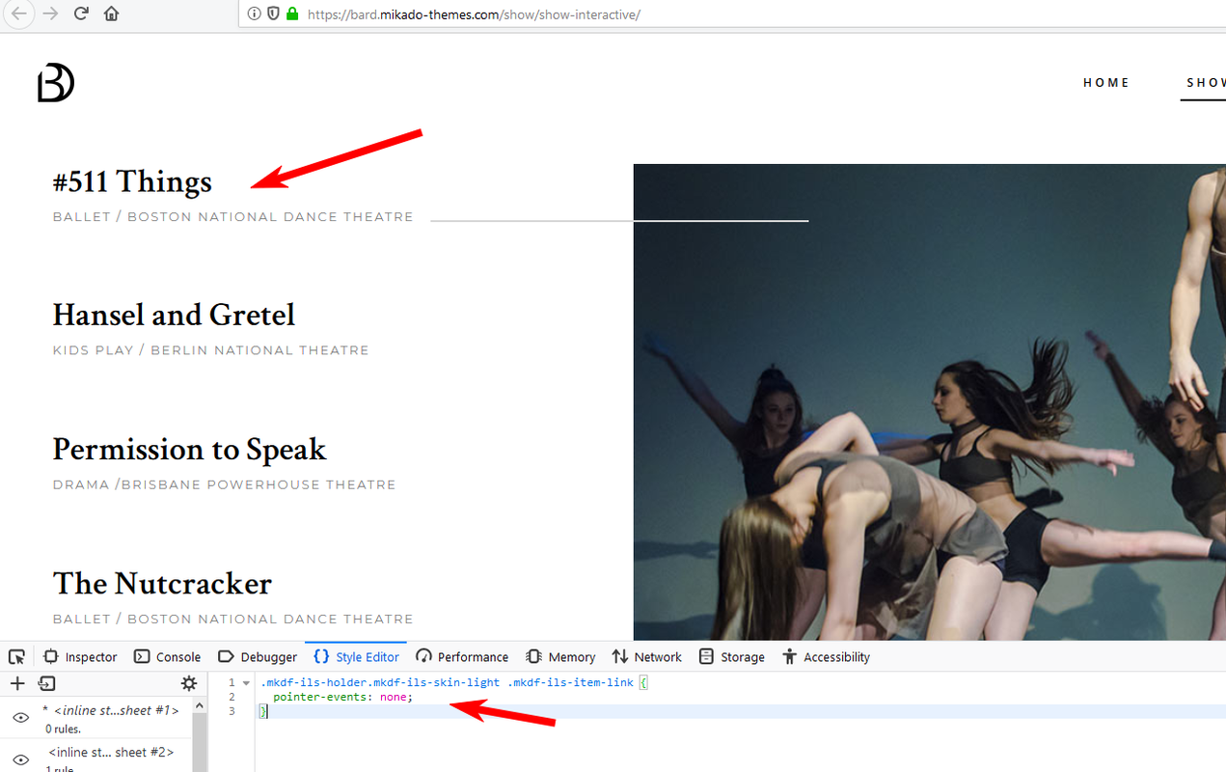1226x772 pixels.
Task: Show site information via the info icon
Action: coord(254,14)
